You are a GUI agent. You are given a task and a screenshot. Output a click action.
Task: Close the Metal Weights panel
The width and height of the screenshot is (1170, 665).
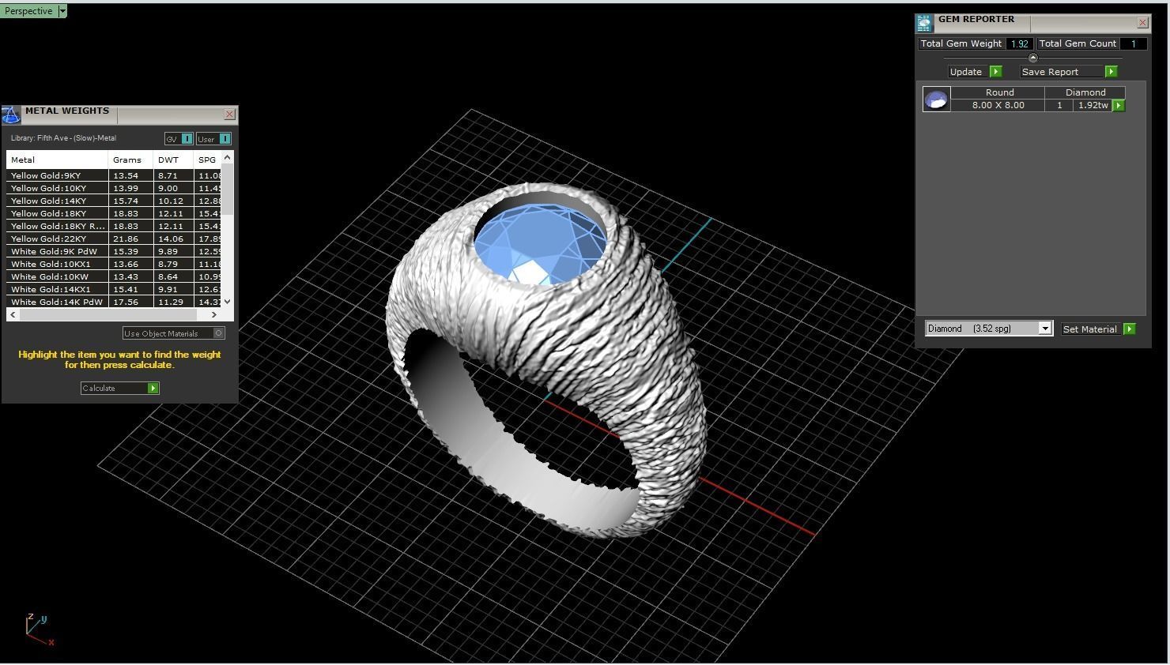(x=229, y=115)
